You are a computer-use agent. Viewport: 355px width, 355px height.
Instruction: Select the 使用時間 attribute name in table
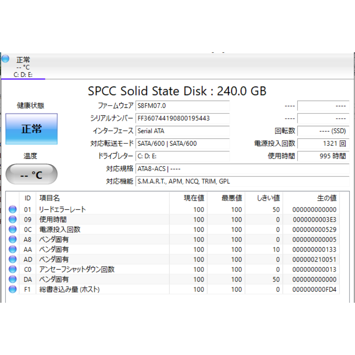pyautogui.click(x=53, y=219)
